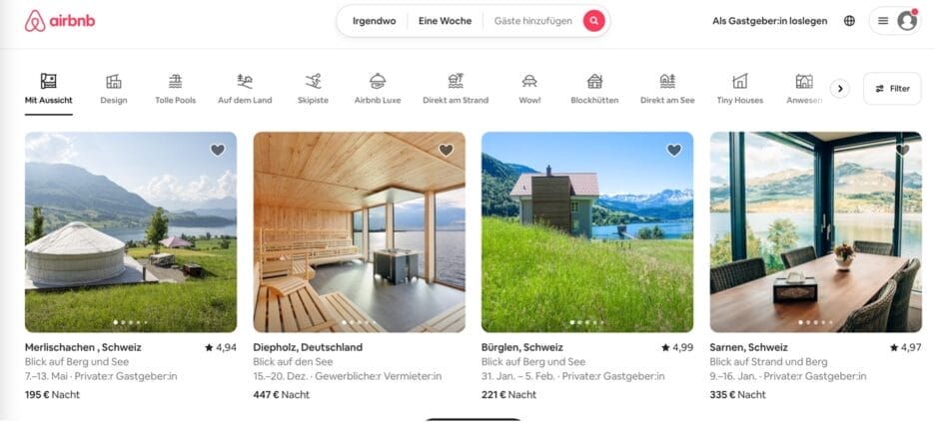Open the Sarnen dining room listing photo
The width and height of the screenshot is (939, 424).
(816, 232)
